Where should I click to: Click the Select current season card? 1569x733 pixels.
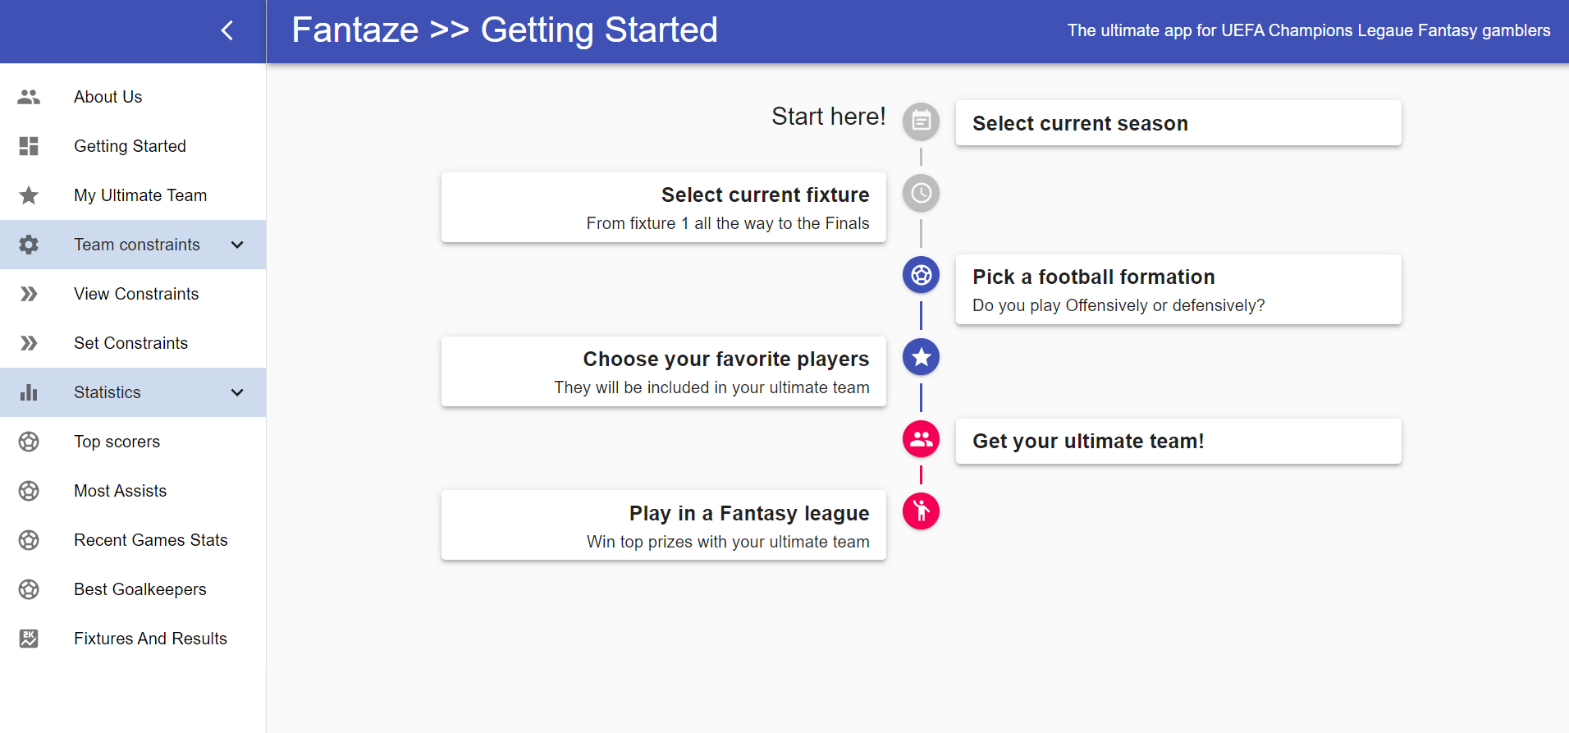pos(1178,123)
